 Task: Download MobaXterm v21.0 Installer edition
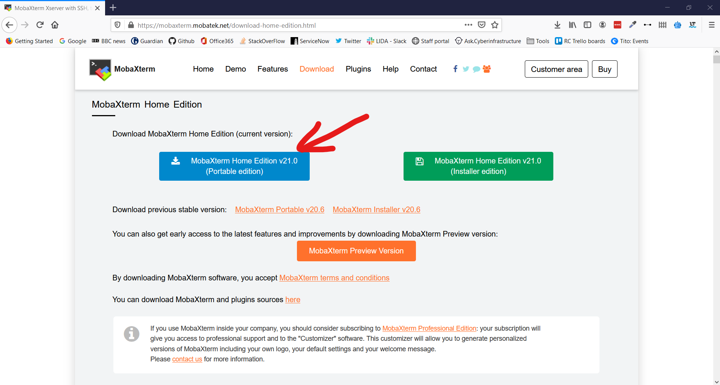[478, 166]
